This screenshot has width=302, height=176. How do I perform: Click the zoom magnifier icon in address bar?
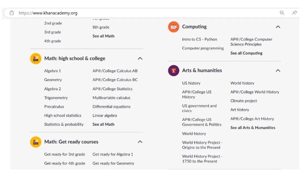click(282, 13)
